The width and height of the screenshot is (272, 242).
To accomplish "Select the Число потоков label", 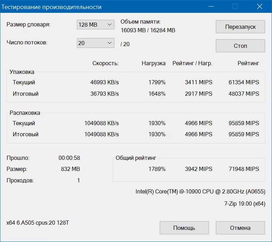I will 27,43.
